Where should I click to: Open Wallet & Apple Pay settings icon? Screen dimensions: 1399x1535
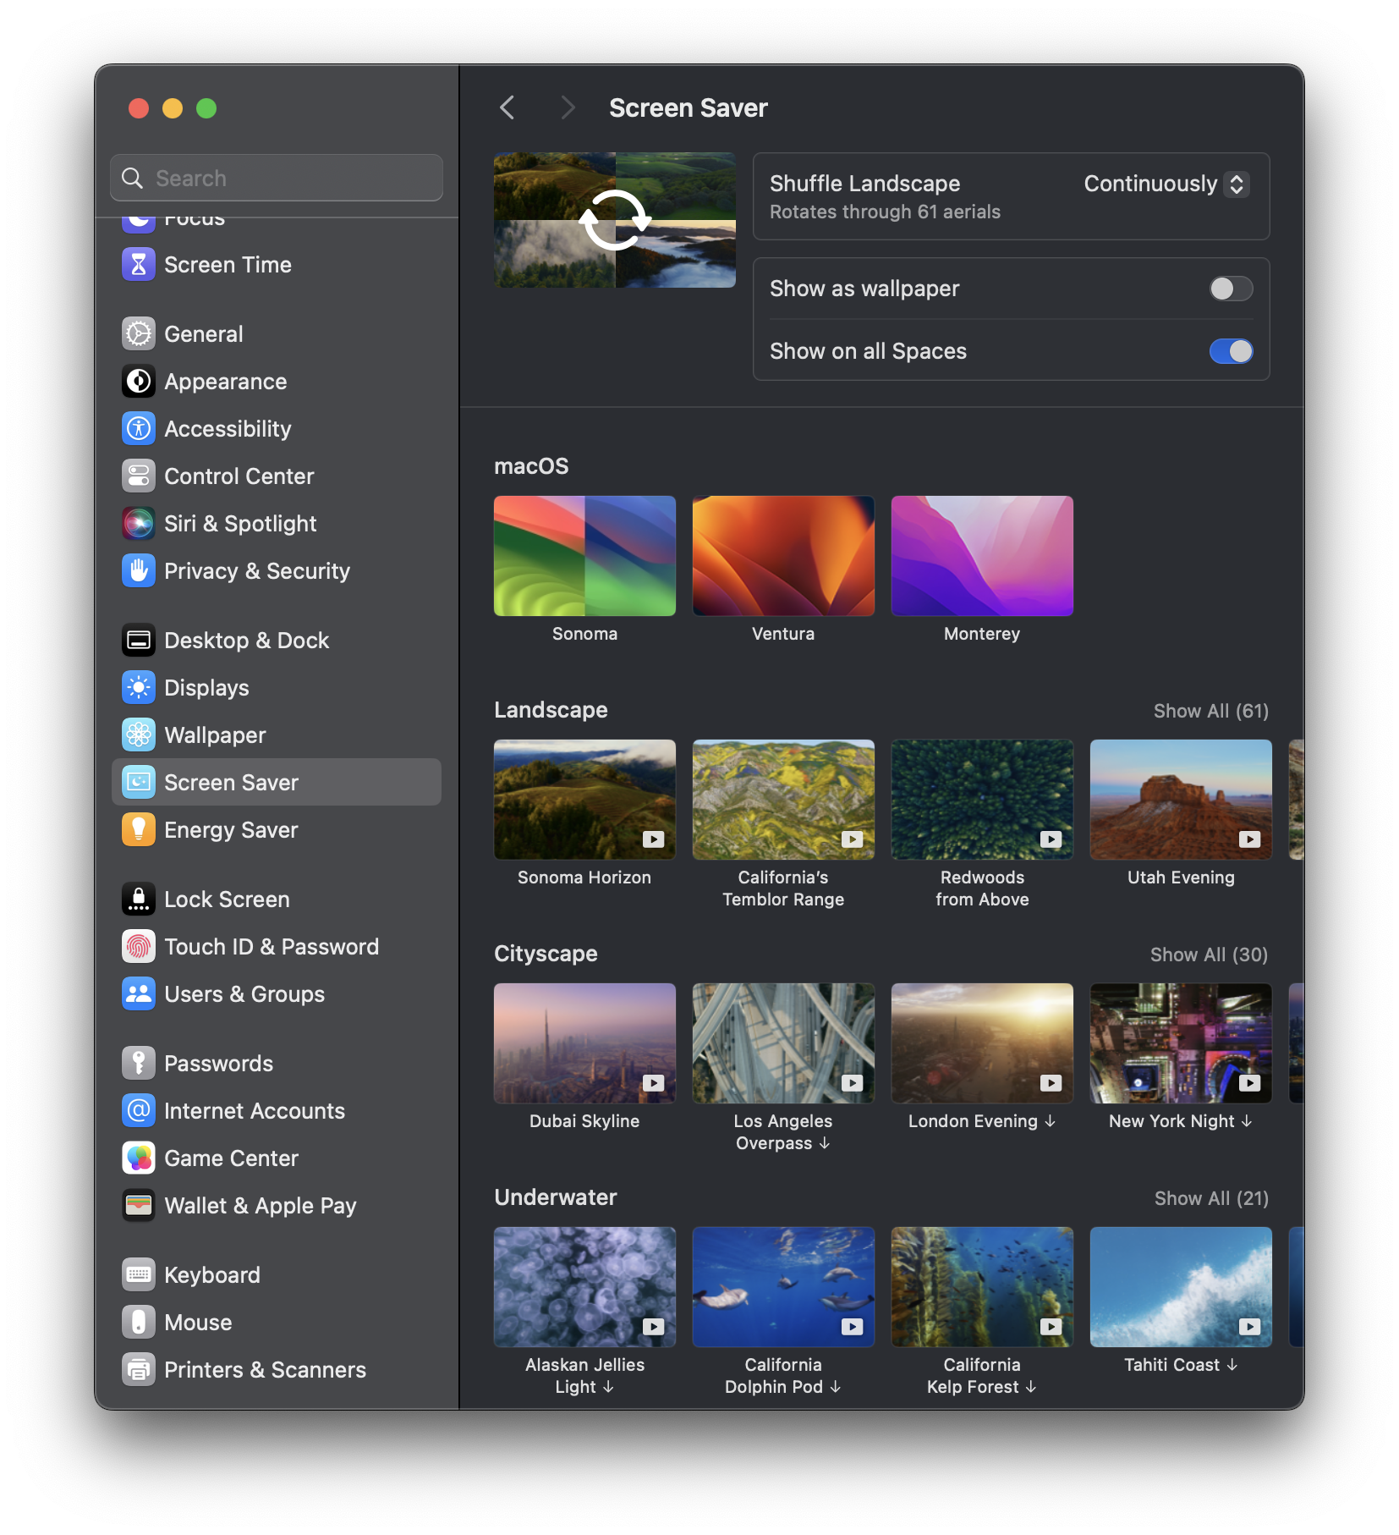[139, 1205]
